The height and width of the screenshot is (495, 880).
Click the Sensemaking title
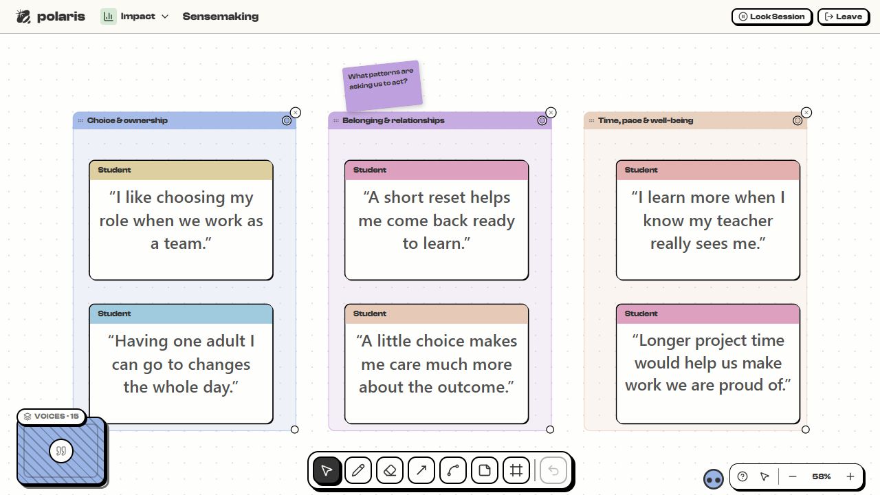tap(221, 16)
